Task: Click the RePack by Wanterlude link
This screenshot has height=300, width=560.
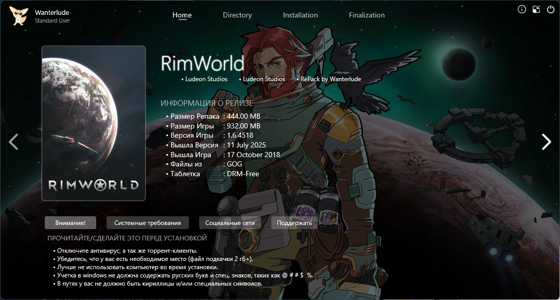Action: (330, 79)
